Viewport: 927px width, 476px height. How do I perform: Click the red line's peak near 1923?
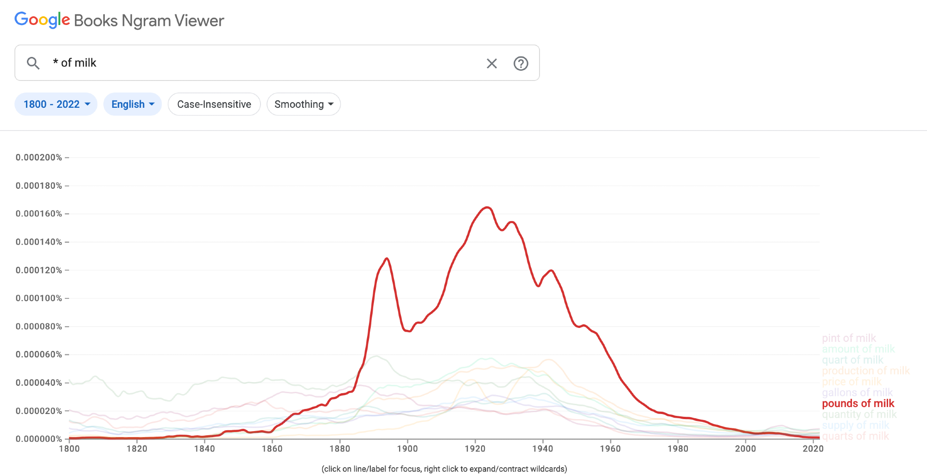487,208
